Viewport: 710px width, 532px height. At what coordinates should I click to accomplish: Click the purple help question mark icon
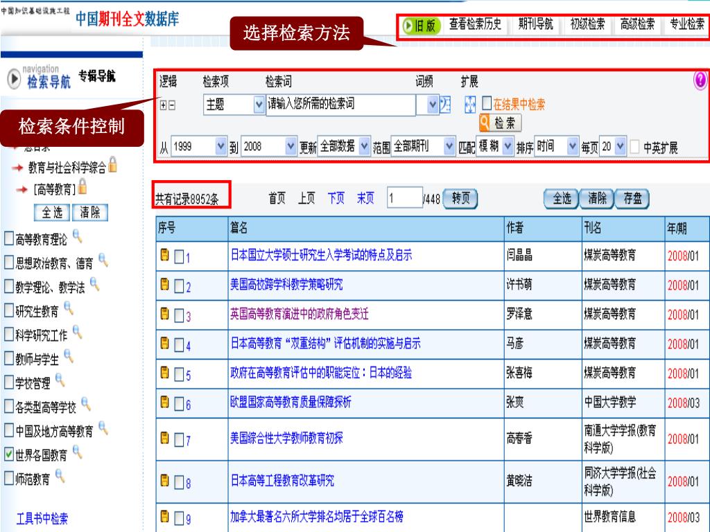coord(700,80)
